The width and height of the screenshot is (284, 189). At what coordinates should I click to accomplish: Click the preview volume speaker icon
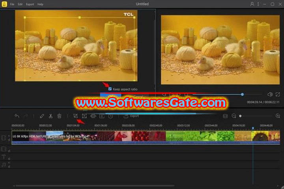[270, 94]
